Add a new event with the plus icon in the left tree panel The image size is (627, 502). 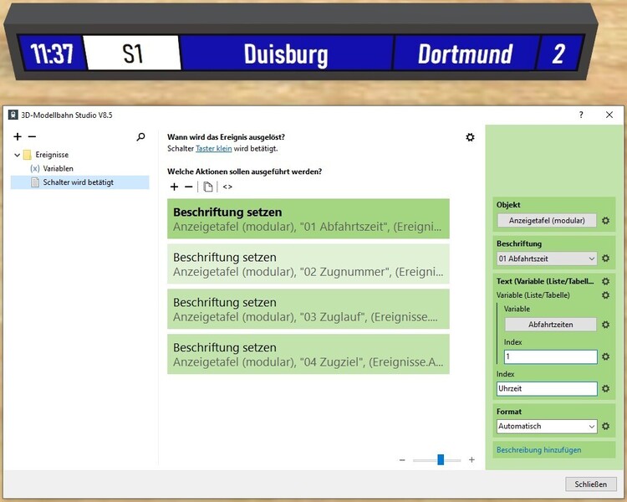tap(18, 137)
